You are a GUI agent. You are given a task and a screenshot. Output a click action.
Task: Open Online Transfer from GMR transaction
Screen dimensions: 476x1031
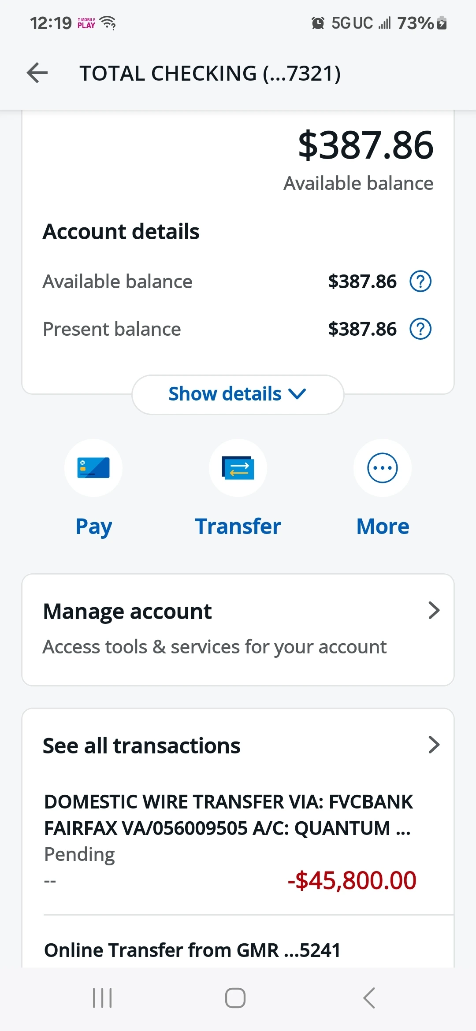tap(192, 950)
